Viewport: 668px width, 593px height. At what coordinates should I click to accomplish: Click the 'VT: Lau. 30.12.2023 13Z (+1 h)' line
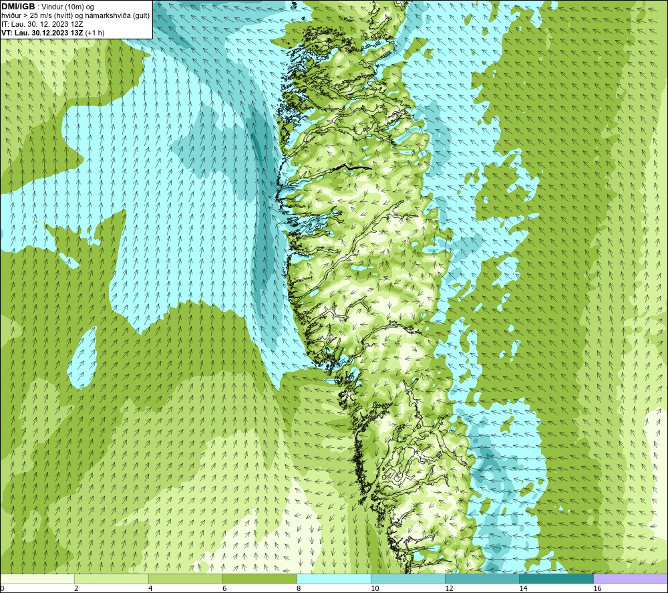pyautogui.click(x=53, y=33)
